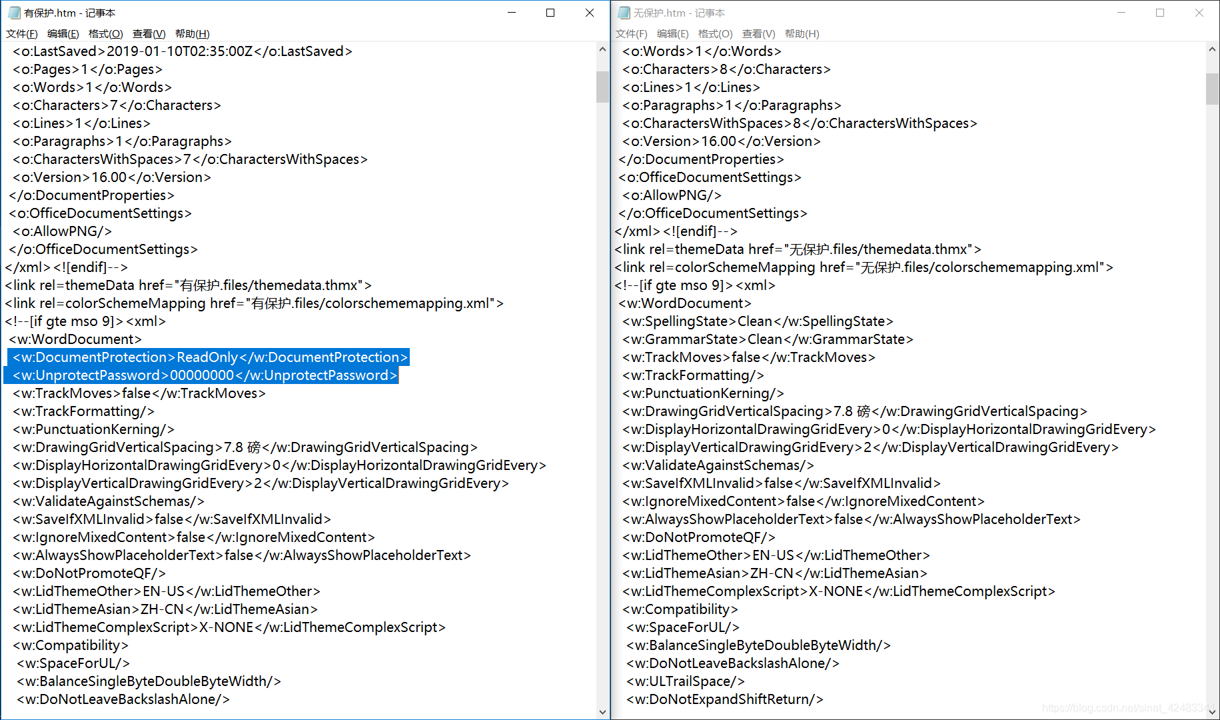Open 查看(V) menu in 无保护.htm window
The image size is (1220, 720).
[x=759, y=33]
